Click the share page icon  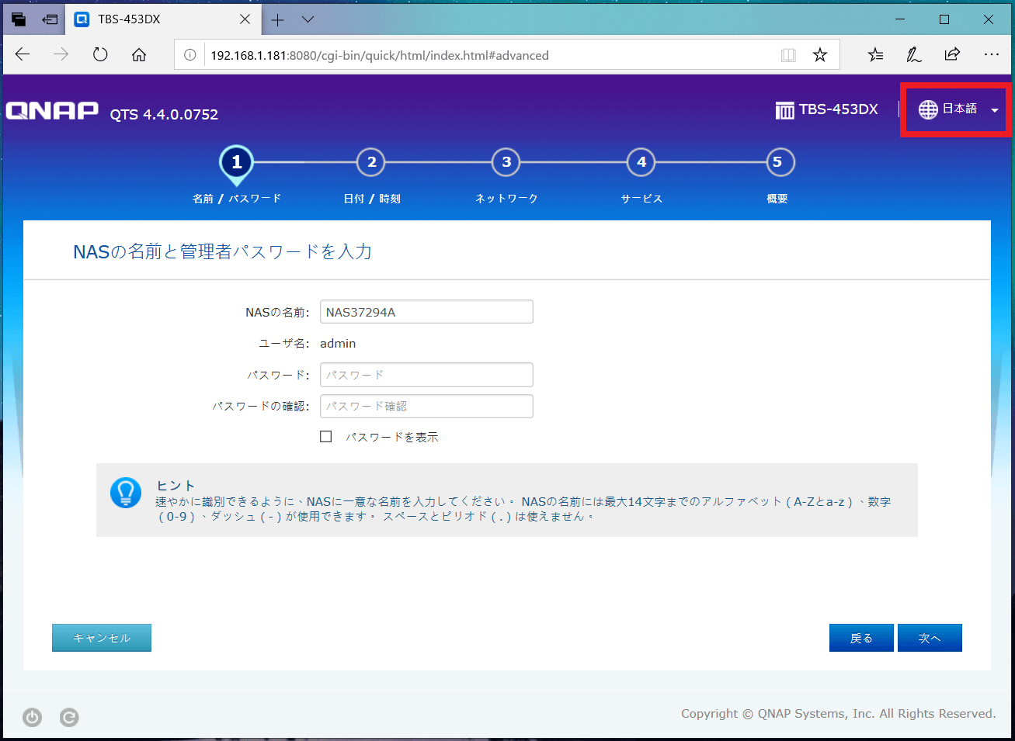pyautogui.click(x=952, y=54)
